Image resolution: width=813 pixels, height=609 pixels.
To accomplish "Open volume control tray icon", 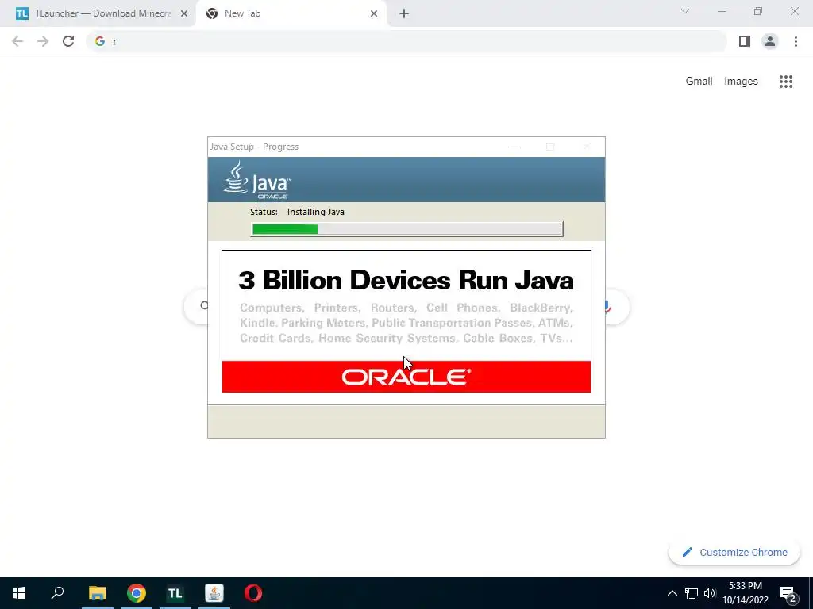I will [710, 593].
